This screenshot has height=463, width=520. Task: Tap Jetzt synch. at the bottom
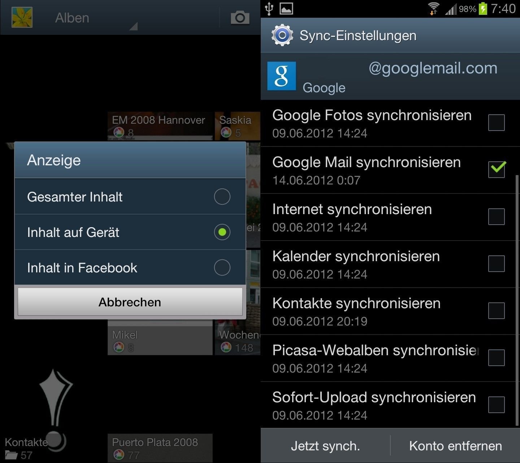pos(325,446)
